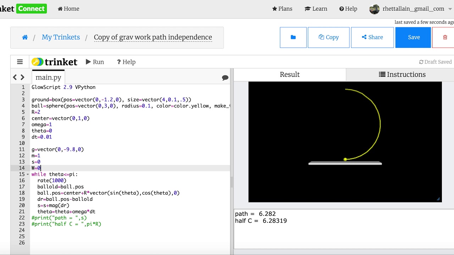Select the Result tab
The image size is (454, 255).
289,74
